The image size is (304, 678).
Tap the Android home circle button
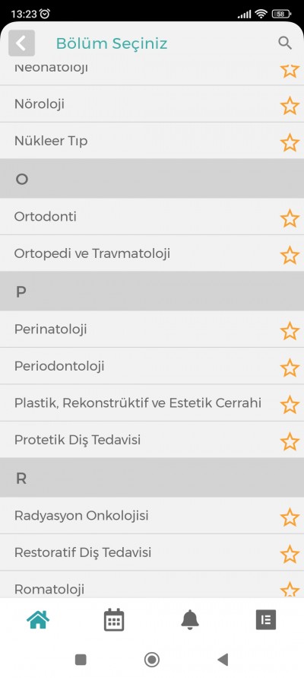[151, 660]
